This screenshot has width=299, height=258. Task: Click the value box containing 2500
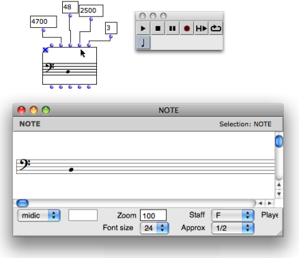tap(91, 11)
